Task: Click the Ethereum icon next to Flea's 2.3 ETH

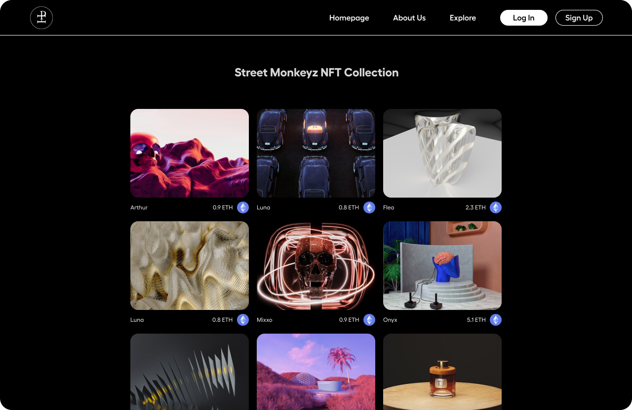Action: point(496,207)
